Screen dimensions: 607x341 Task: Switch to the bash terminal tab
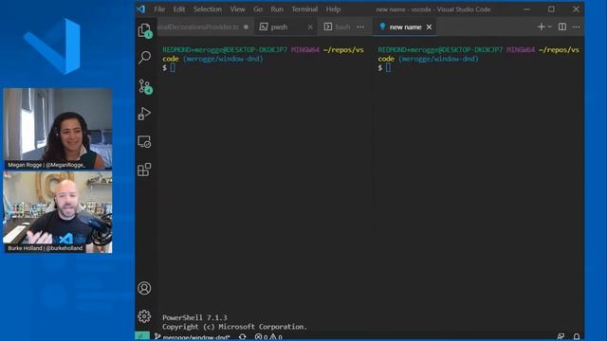pyautogui.click(x=338, y=27)
